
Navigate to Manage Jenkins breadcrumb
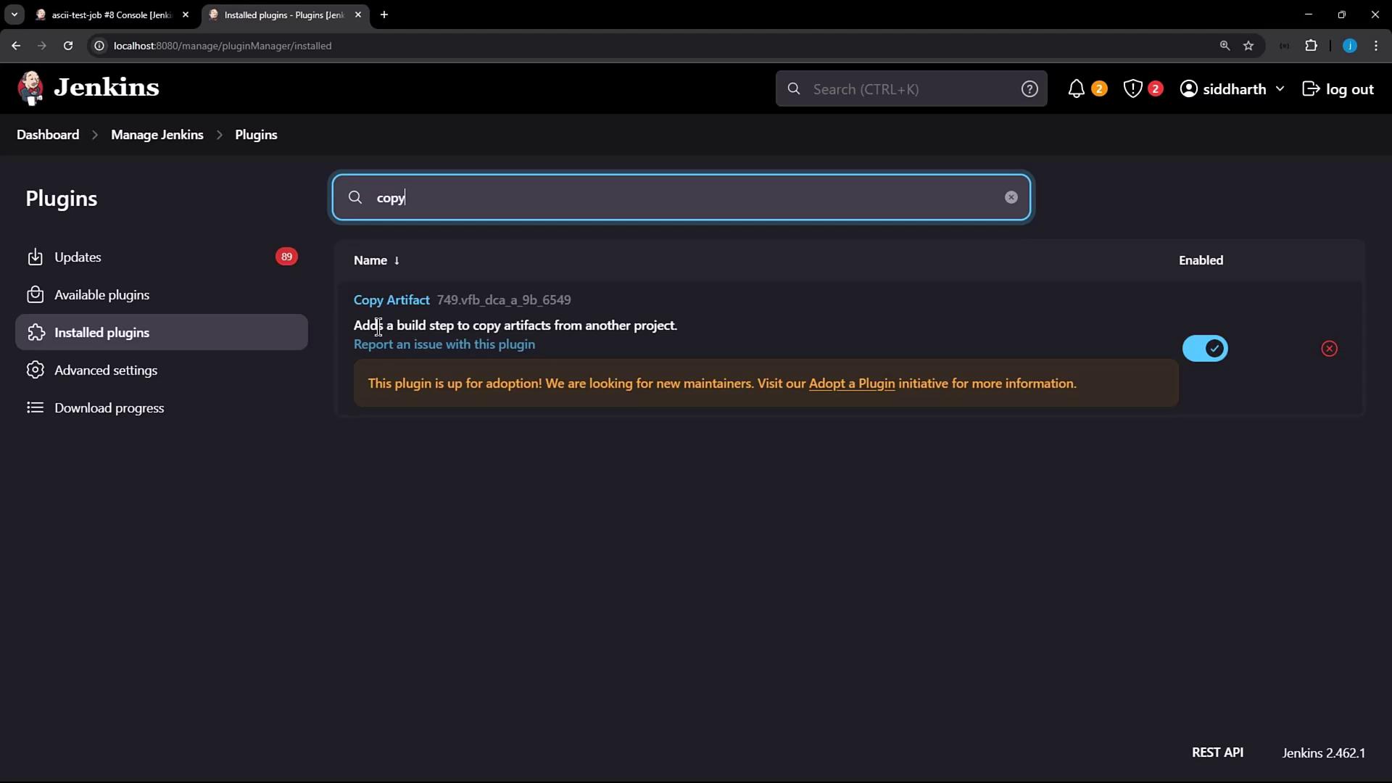click(x=157, y=135)
